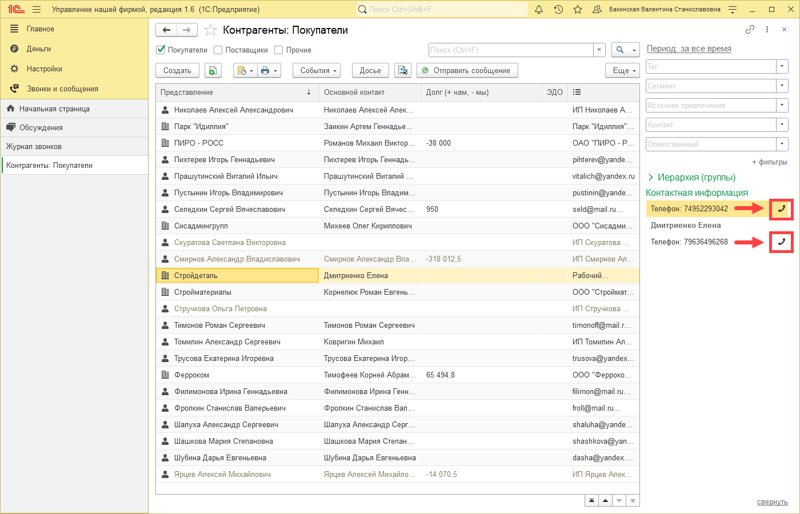Viewport: 800px width, 514px height.
Task: Open the События dropdown menu
Action: (x=317, y=71)
